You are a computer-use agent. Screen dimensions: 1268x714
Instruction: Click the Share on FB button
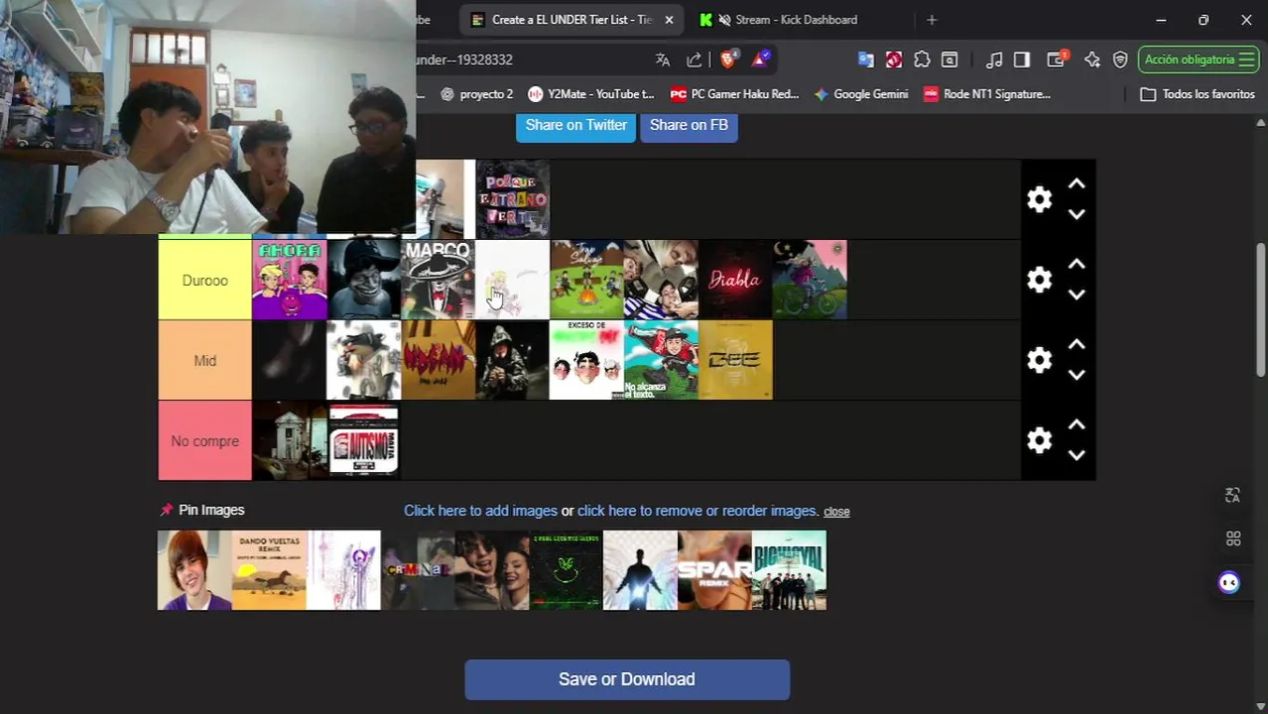[689, 125]
